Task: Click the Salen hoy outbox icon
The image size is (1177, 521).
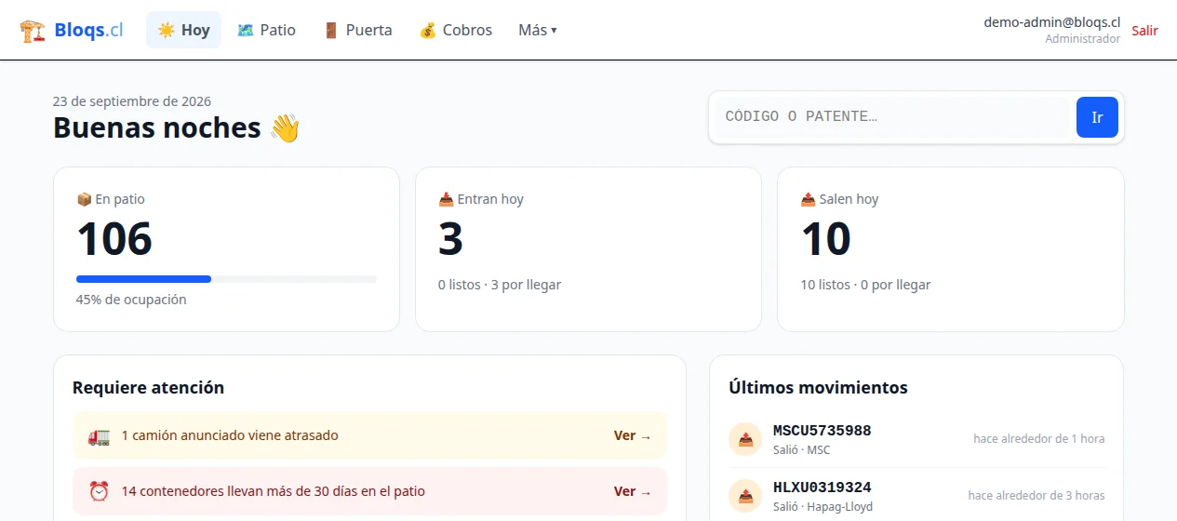Action: coord(808,199)
